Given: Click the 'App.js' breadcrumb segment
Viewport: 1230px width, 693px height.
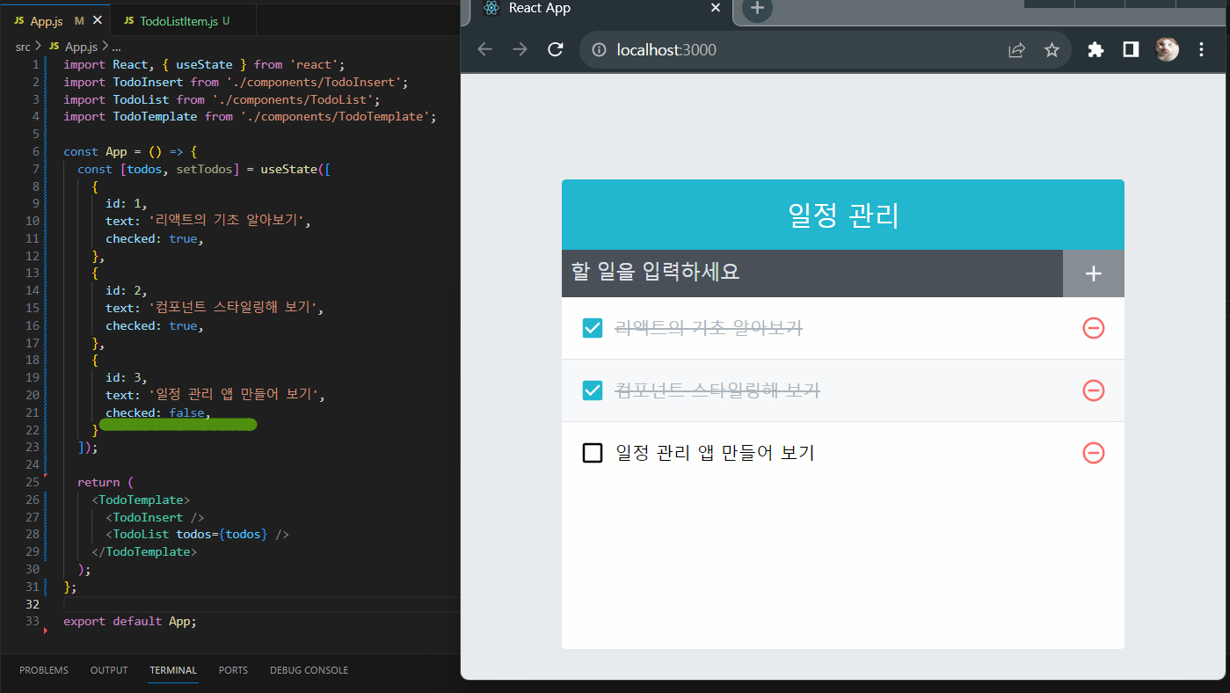Looking at the screenshot, I should tap(73, 47).
